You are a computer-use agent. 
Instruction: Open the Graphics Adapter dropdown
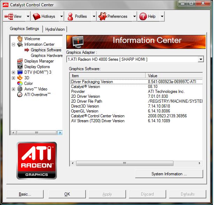point(200,59)
